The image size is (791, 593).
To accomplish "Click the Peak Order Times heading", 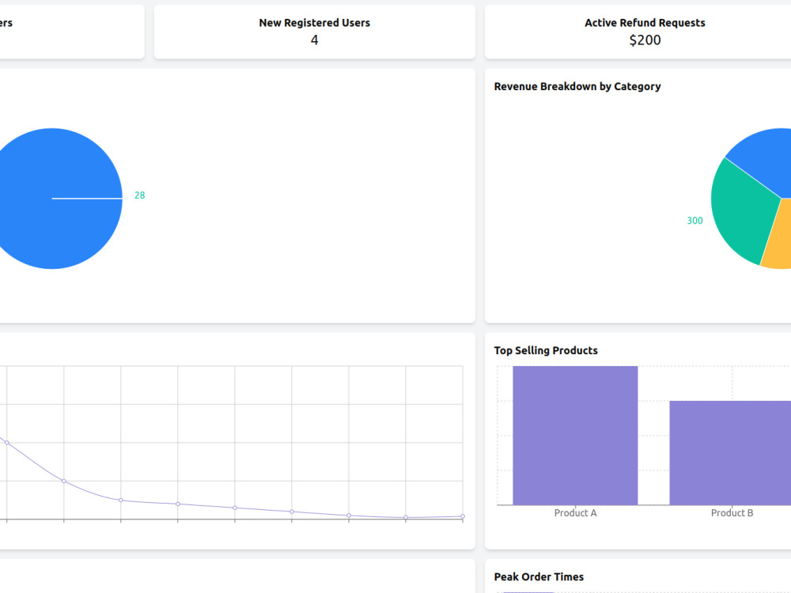I will click(539, 577).
